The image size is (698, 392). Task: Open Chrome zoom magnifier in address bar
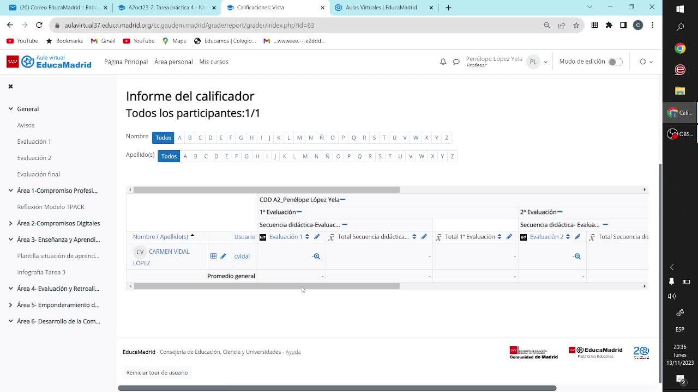[x=547, y=25]
